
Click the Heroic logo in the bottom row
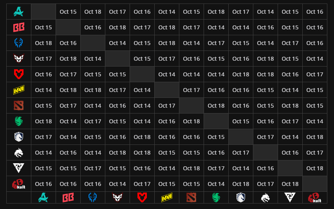(x=117, y=198)
